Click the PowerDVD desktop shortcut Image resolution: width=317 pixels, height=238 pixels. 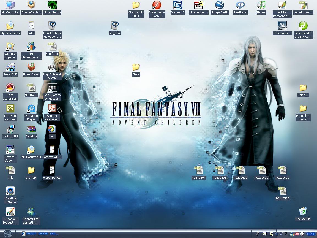10,67
